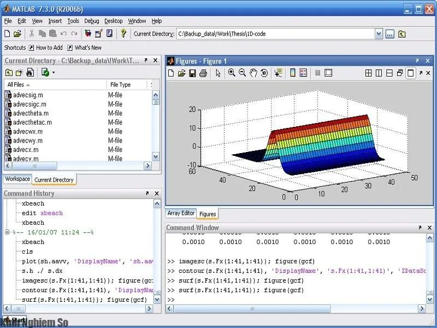Screen dimensions: 437x328
Task: Open GUIDE icon in main toolbar
Action: click(x=99, y=34)
